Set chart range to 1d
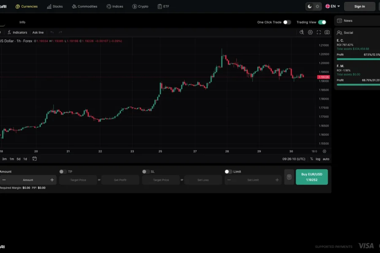This screenshot has width=380, height=253. (x=25, y=159)
